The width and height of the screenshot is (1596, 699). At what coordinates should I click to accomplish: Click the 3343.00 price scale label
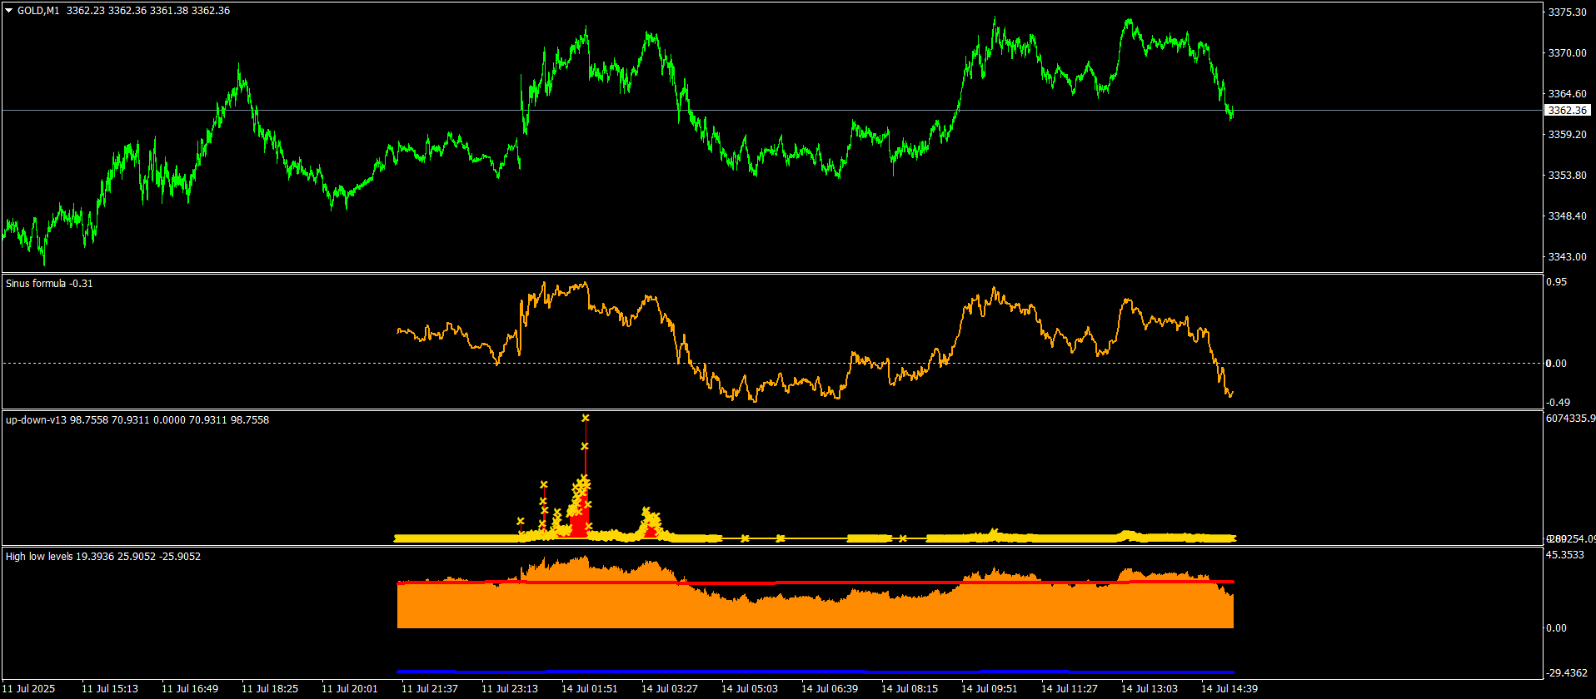[x=1567, y=257]
